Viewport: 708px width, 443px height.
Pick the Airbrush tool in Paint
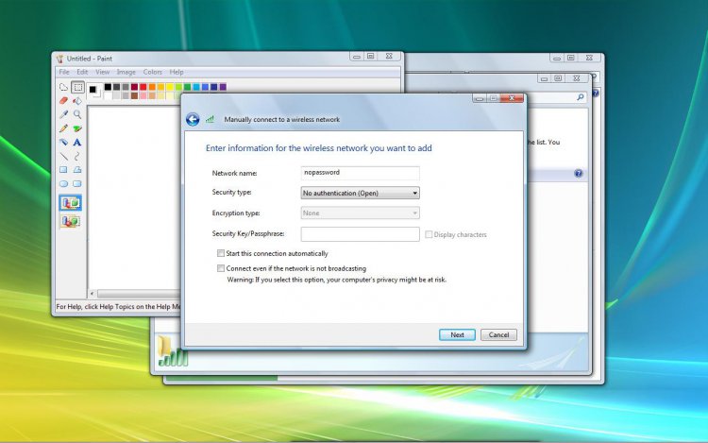(x=63, y=143)
